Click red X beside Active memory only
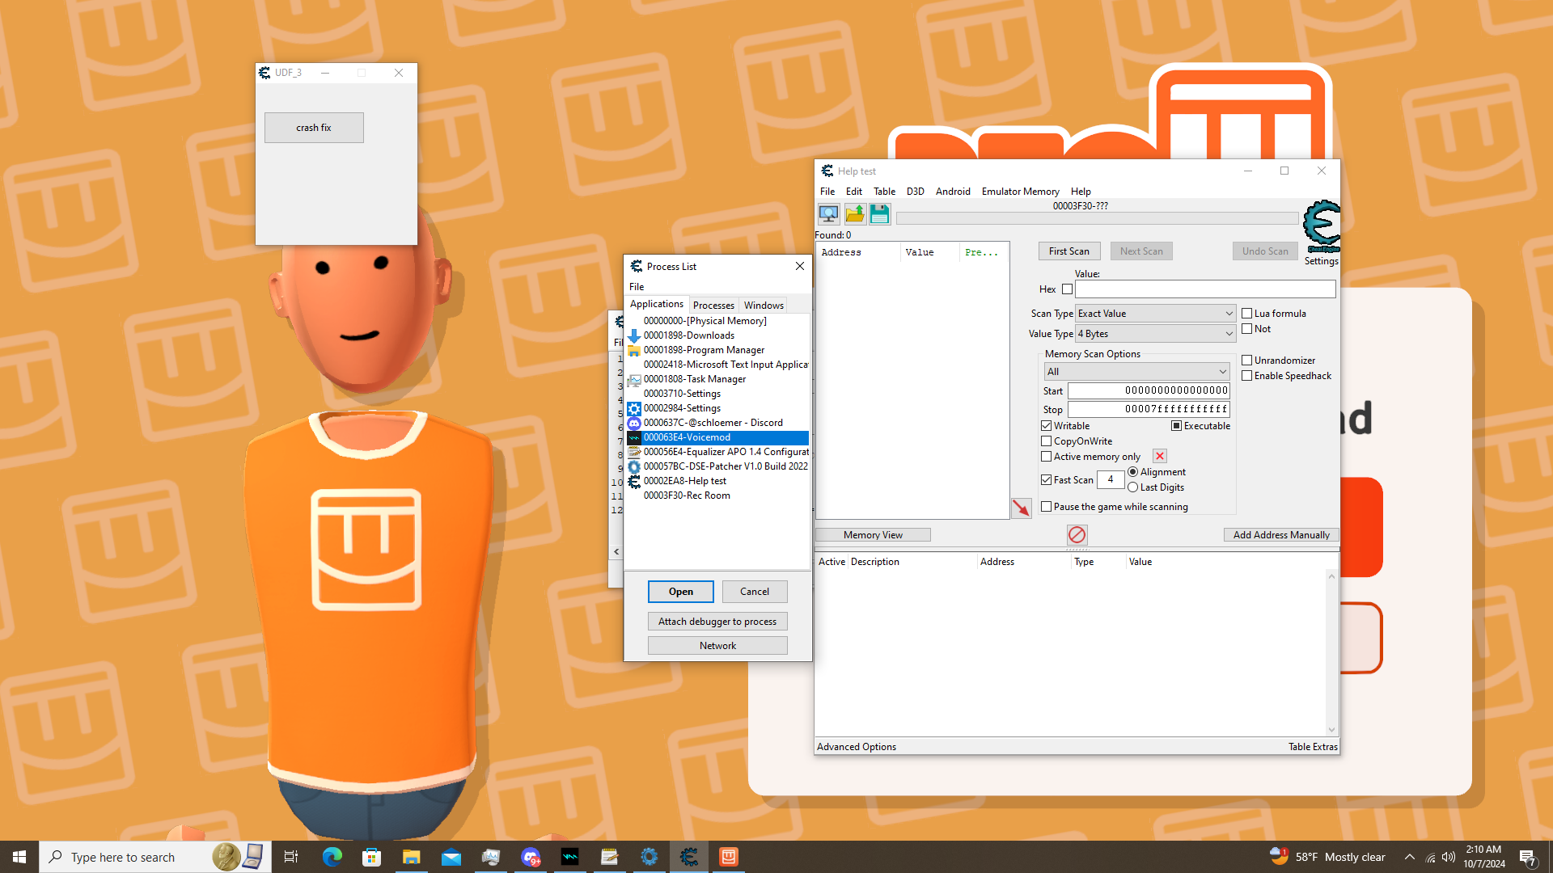This screenshot has width=1553, height=873. coord(1160,457)
